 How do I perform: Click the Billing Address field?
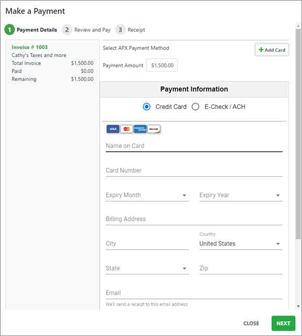point(194,219)
